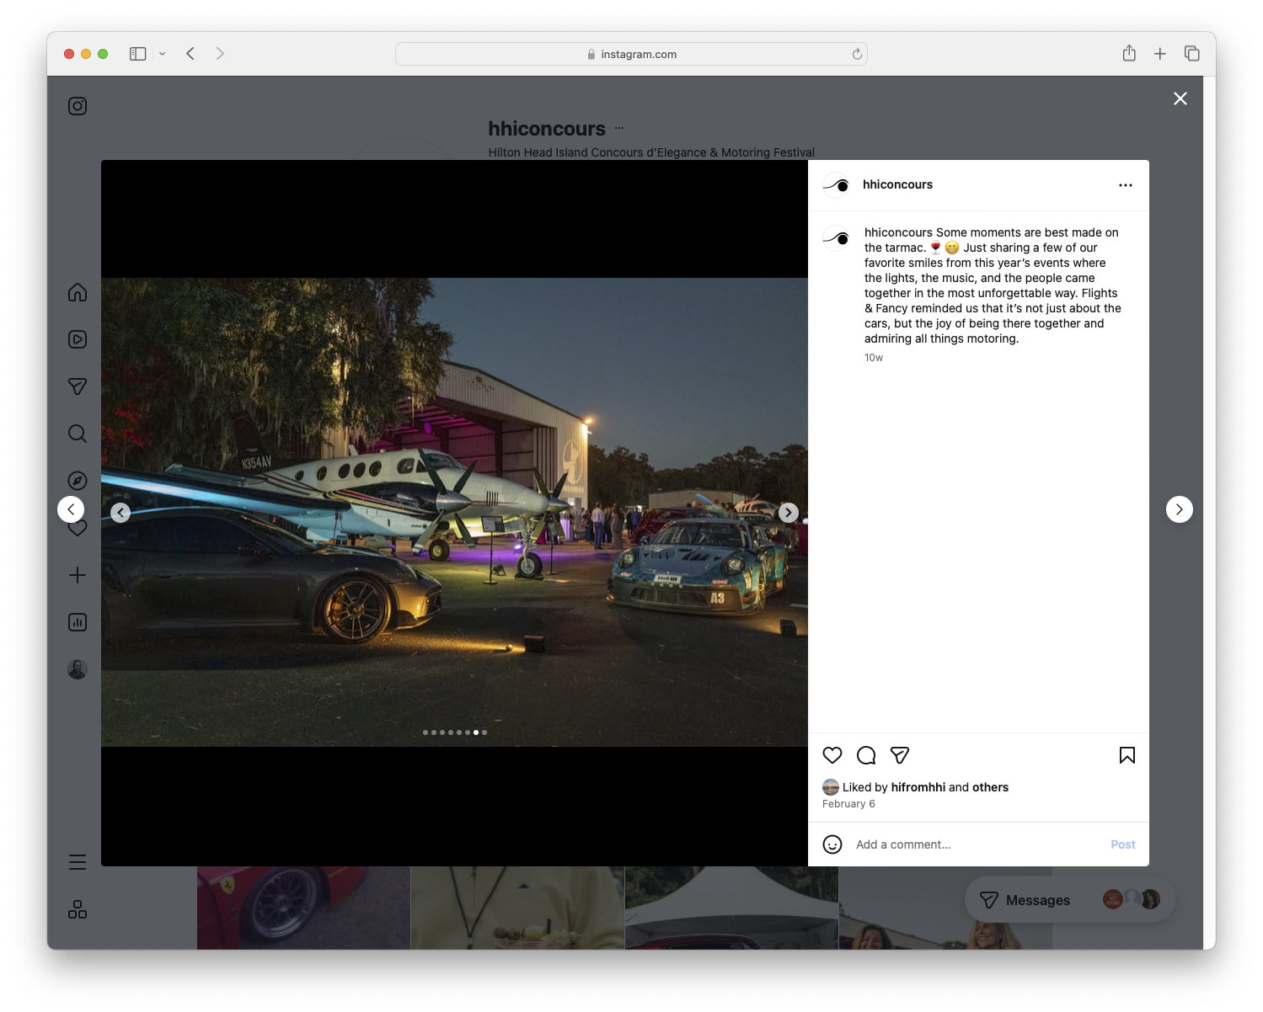This screenshot has height=1012, width=1263.
Task: Open the emoji picker smiley icon
Action: pyautogui.click(x=832, y=844)
